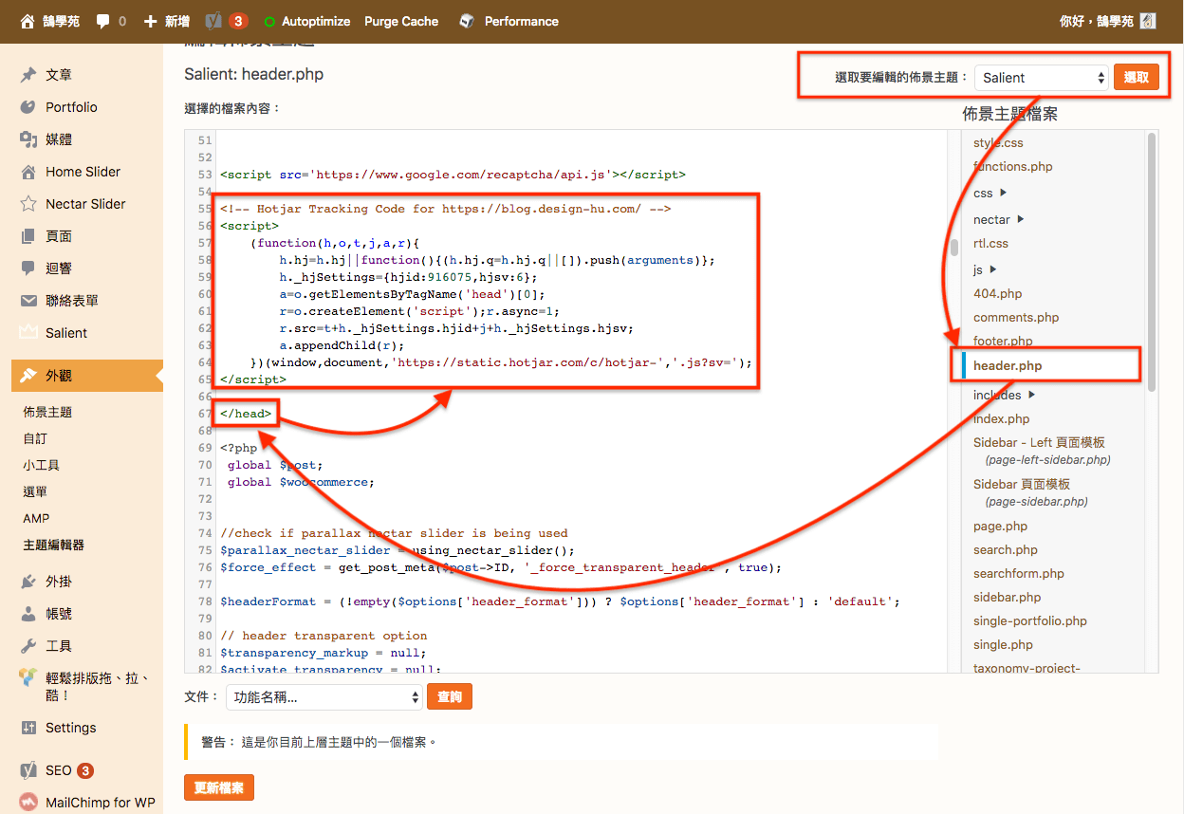
Task: Open the 功能名稱 documentation dropdown
Action: point(324,697)
